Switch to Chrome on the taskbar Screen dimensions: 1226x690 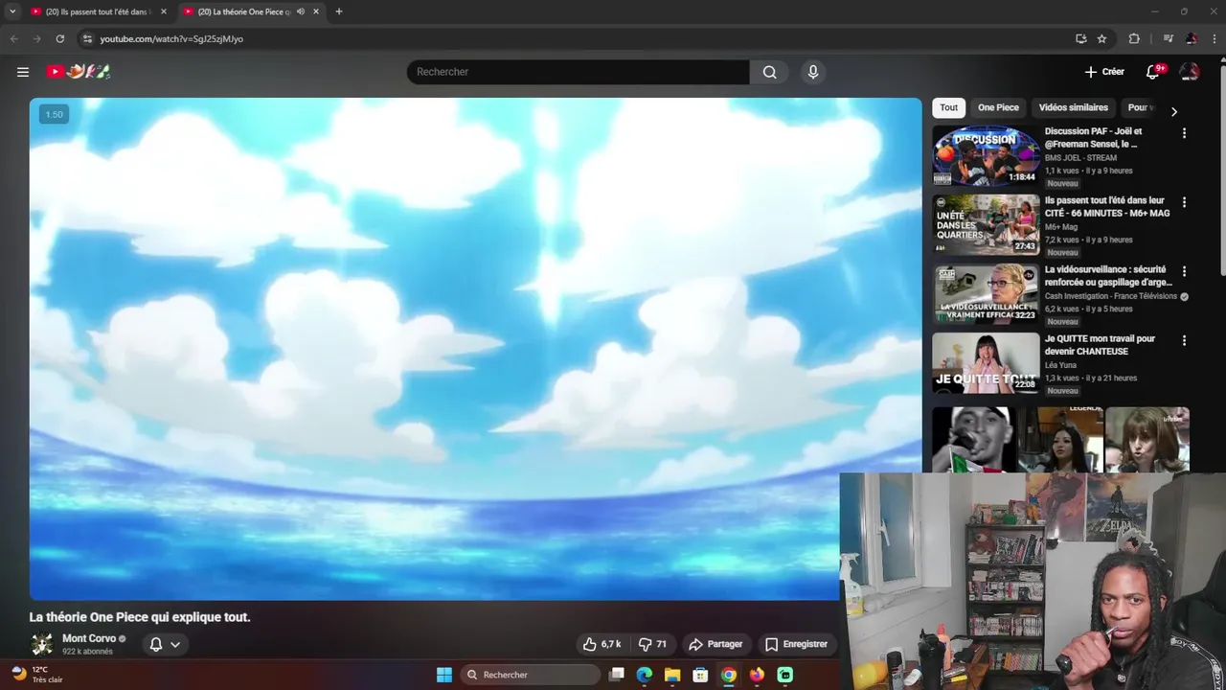[x=729, y=675]
